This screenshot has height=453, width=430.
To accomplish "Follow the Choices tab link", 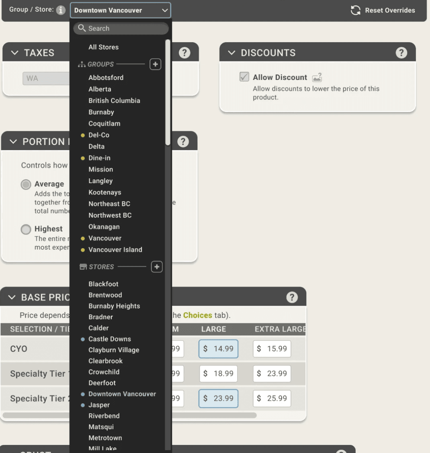I will click(197, 315).
